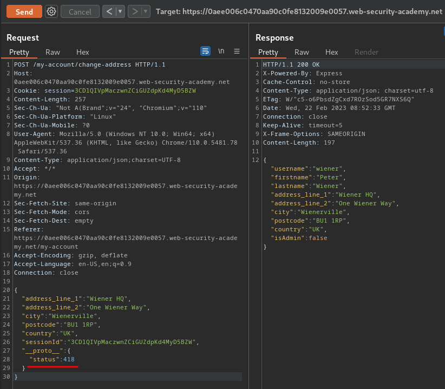
Task: Click Keep-Alive: timeout=5 header
Action: click(303, 125)
